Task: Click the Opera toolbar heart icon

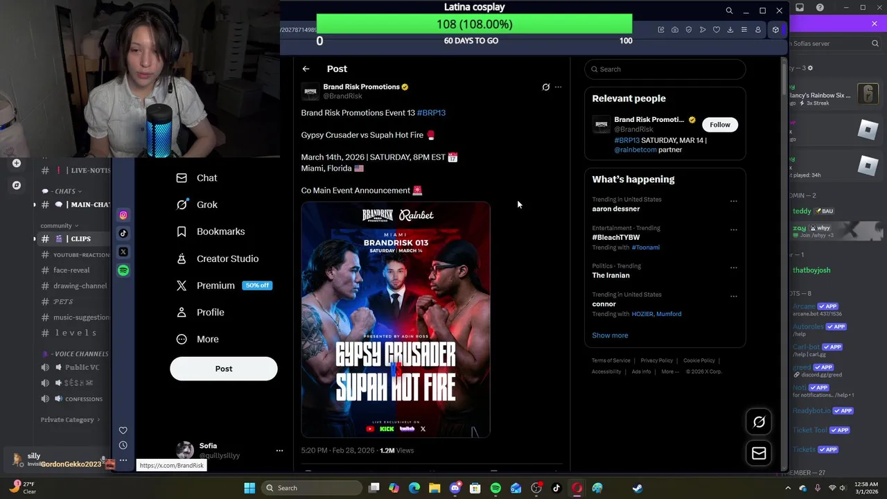Action: 717,30
